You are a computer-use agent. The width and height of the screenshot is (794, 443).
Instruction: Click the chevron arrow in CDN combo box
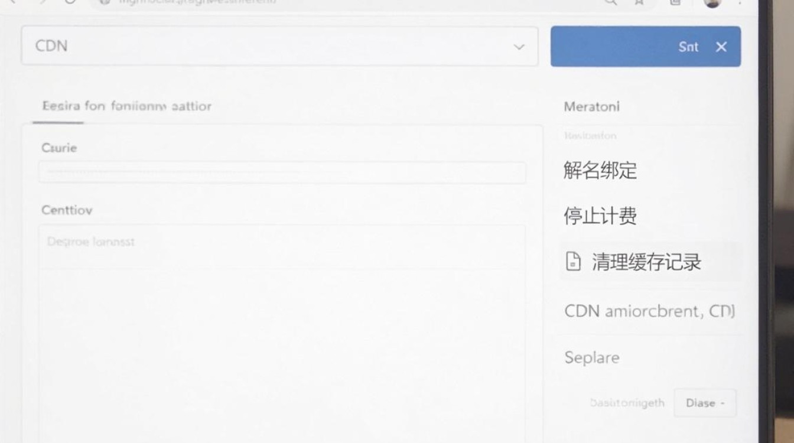tap(519, 47)
